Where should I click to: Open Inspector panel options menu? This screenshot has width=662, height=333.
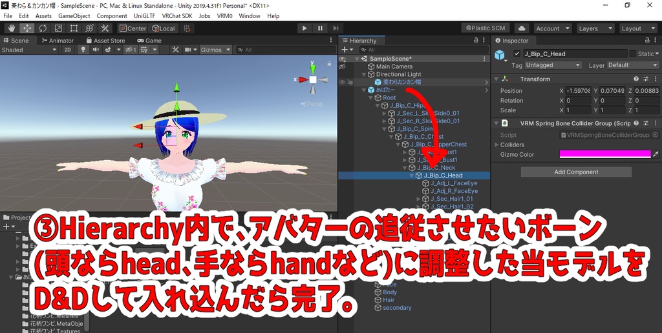coord(656,41)
